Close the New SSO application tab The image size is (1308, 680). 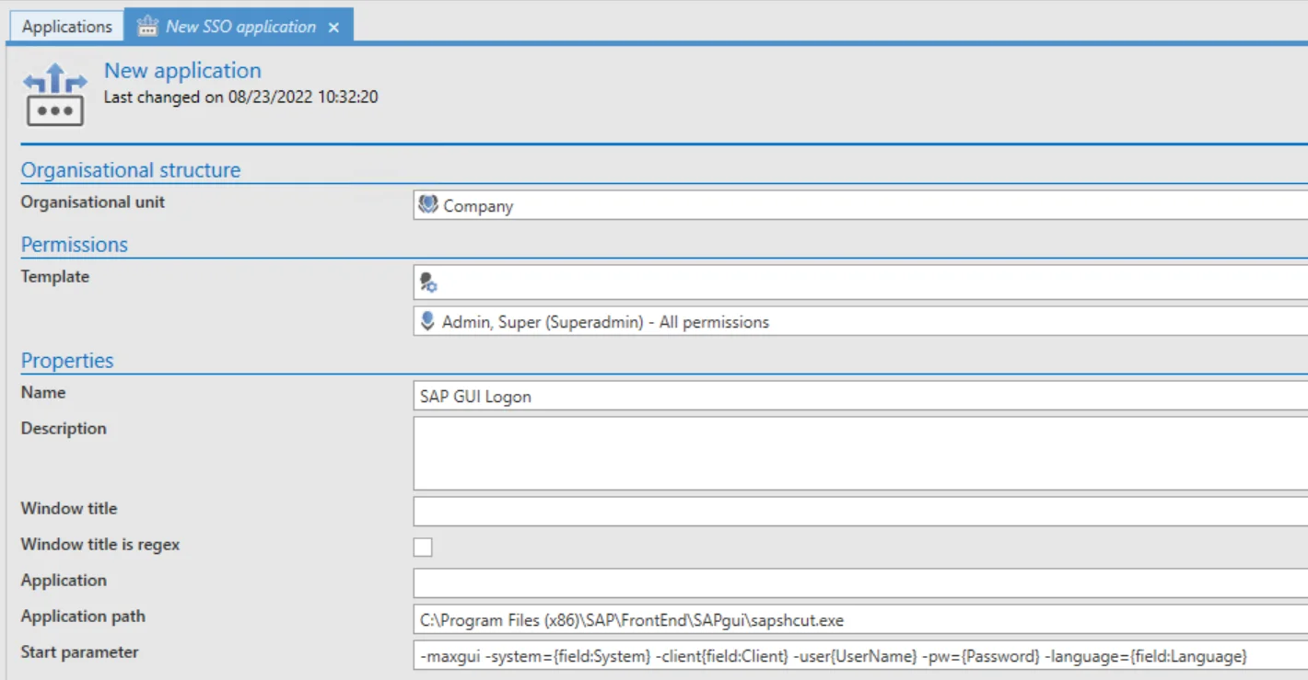[333, 28]
